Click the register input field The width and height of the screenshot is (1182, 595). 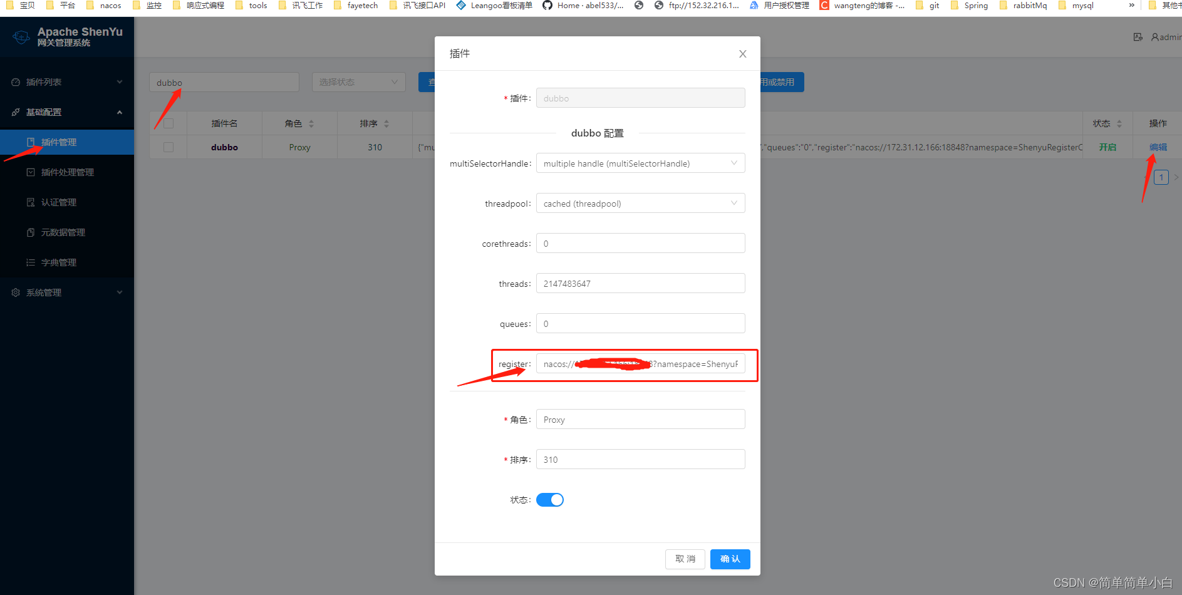coord(641,364)
